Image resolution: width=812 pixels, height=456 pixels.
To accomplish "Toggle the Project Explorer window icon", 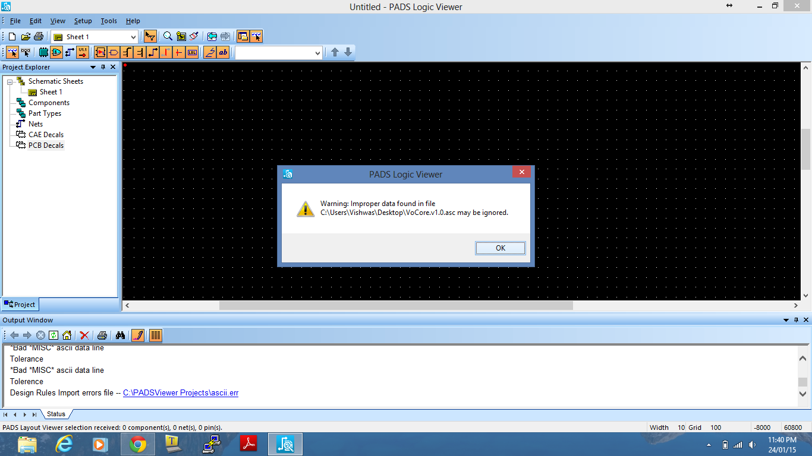I will [x=243, y=37].
